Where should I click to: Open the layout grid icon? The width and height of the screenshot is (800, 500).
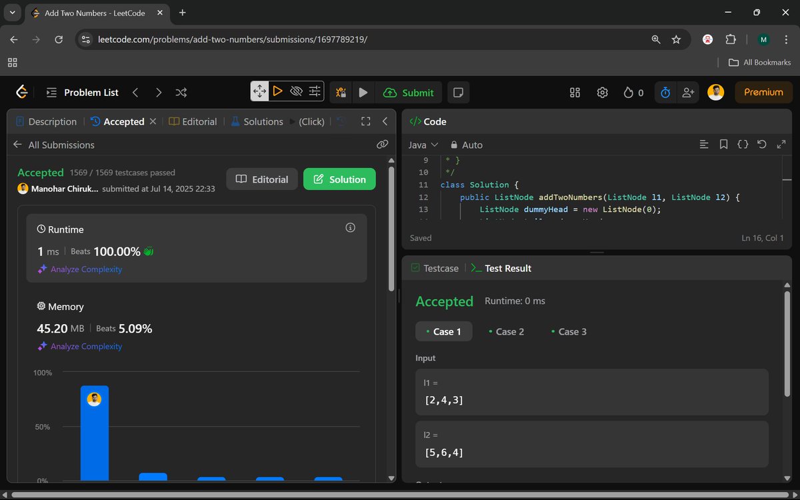pyautogui.click(x=575, y=93)
